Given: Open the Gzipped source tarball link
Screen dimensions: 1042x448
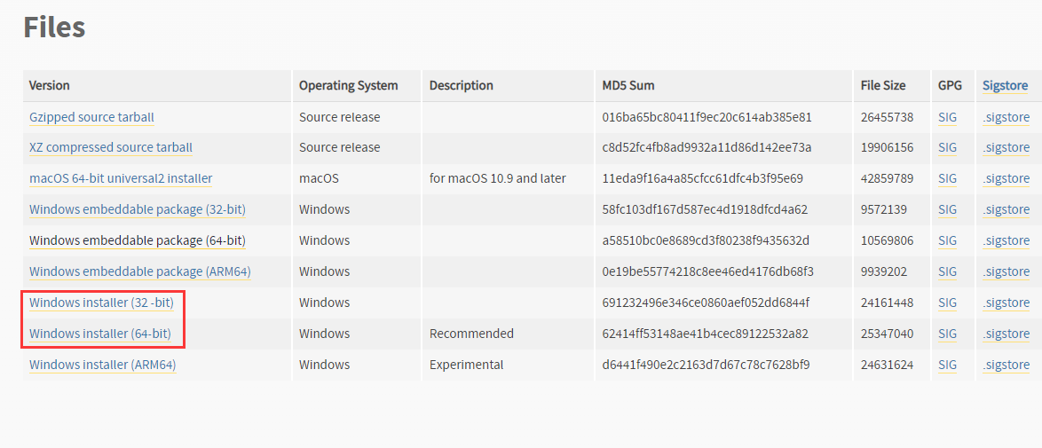Looking at the screenshot, I should coord(91,118).
